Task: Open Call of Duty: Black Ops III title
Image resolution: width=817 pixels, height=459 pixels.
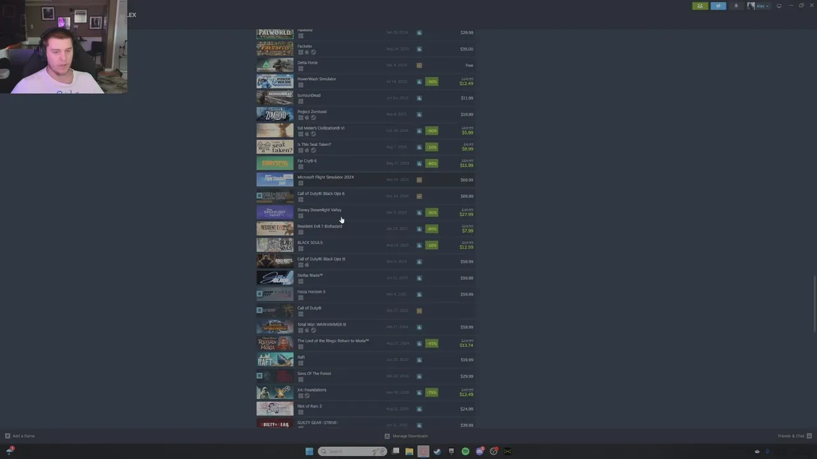Action: (321, 259)
